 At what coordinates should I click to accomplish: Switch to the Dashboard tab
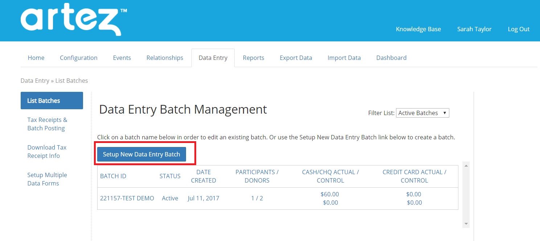point(391,57)
